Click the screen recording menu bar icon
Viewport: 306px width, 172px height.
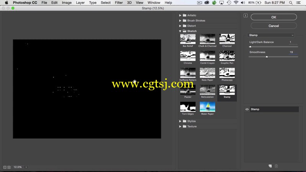pyautogui.click(x=199, y=3)
